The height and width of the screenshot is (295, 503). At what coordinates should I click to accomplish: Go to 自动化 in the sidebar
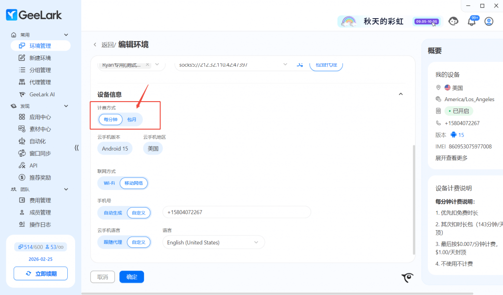(x=37, y=141)
